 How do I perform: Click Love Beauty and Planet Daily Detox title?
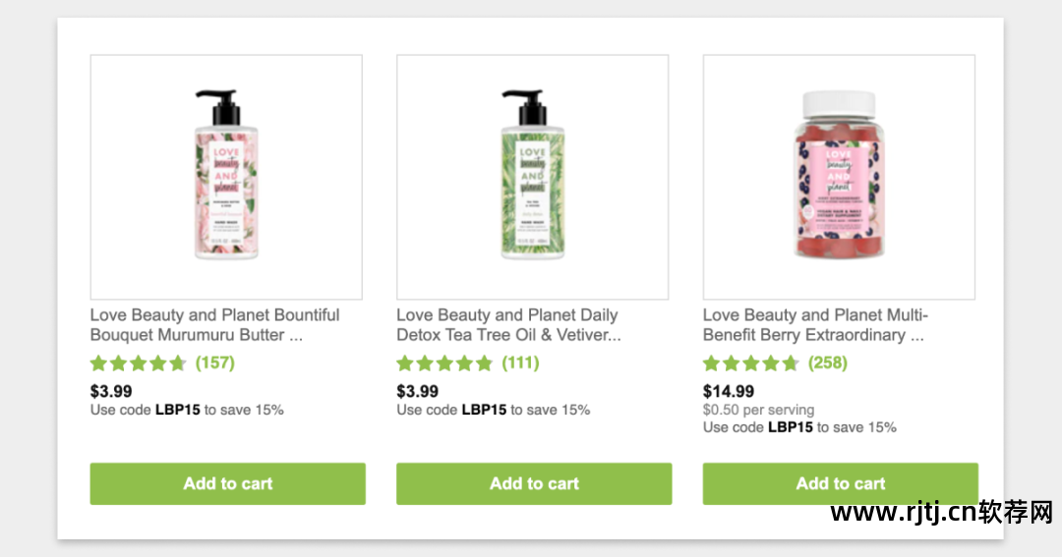point(508,325)
